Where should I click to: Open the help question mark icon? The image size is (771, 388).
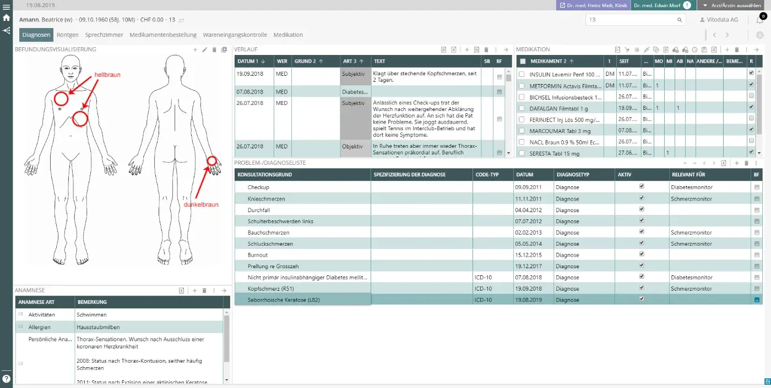pos(6,379)
